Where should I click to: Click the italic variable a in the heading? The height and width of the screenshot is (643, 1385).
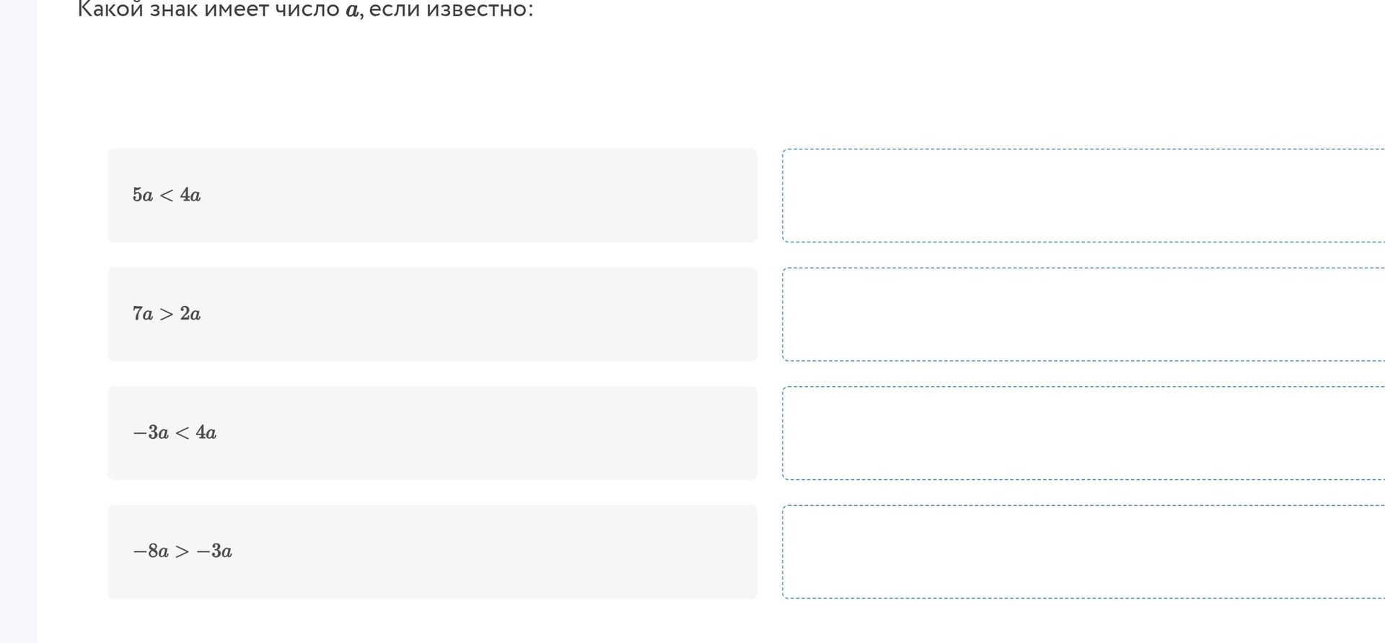pos(352,11)
